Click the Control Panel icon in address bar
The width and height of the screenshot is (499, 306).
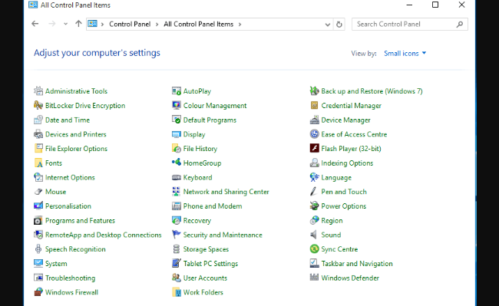[x=93, y=24]
